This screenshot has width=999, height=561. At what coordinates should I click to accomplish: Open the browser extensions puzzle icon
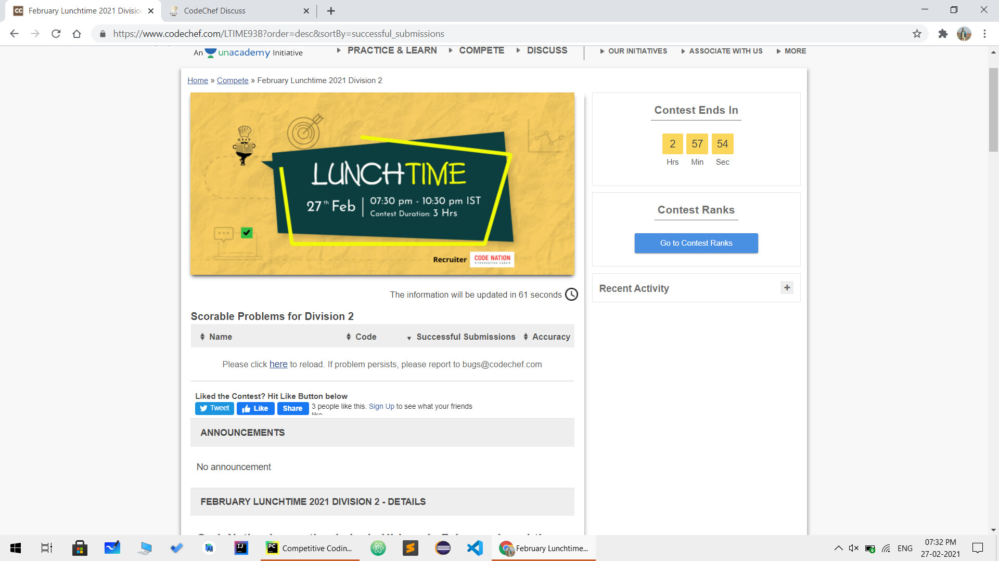943,34
